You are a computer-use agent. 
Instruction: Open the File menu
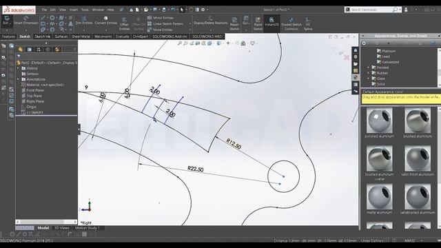pyautogui.click(x=44, y=10)
